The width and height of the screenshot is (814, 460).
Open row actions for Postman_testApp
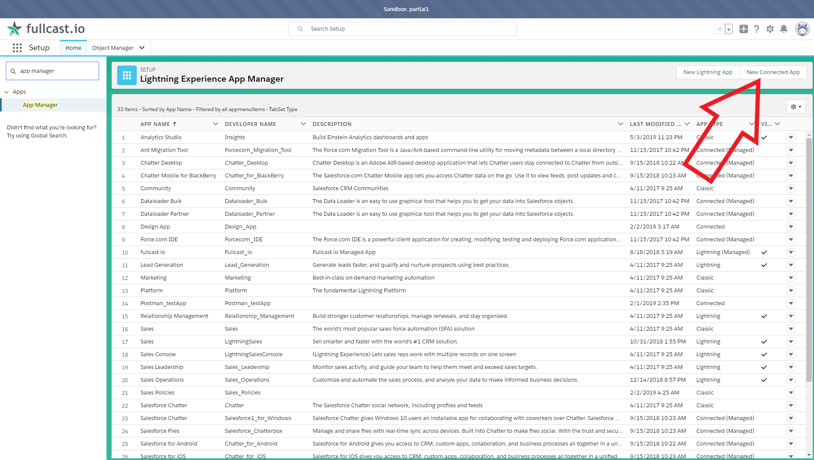tap(791, 303)
